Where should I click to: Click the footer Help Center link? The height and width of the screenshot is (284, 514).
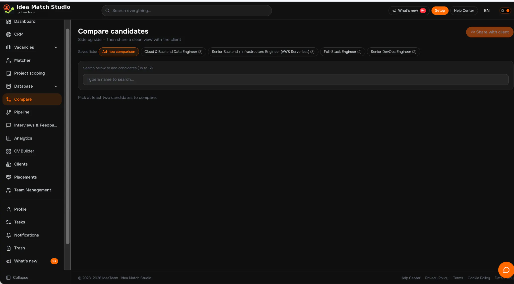click(410, 278)
